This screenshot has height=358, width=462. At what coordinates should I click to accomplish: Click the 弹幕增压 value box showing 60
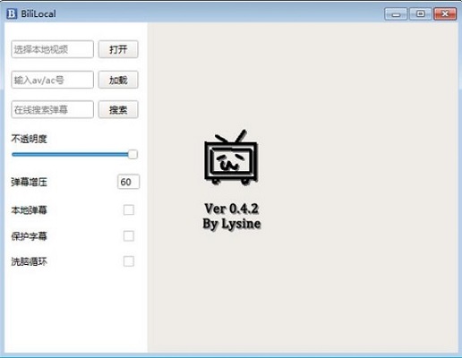click(128, 182)
